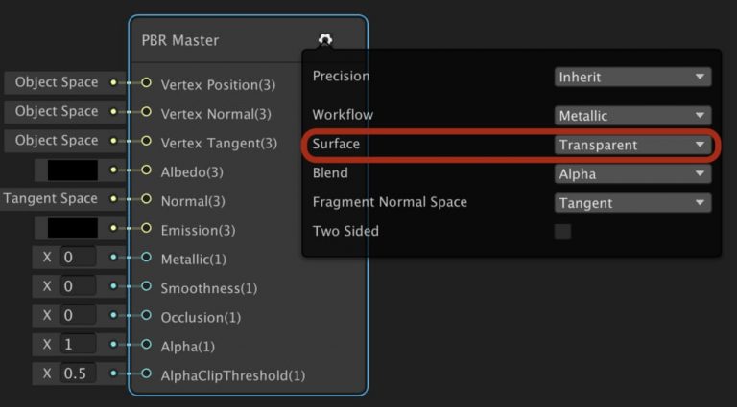Screen dimensions: 737x407
Task: Click the Smoothness X value field
Action: (78, 286)
